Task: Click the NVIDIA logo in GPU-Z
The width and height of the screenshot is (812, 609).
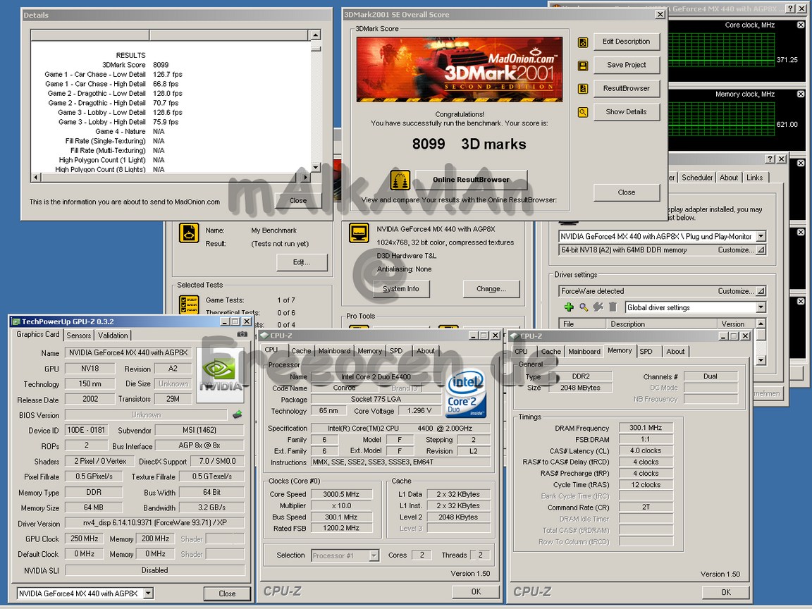Action: tap(220, 376)
